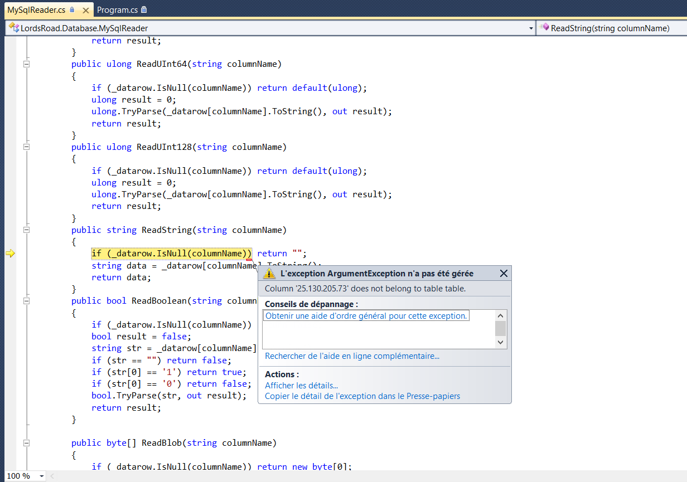
Task: Click the 'Actions :' heading in popup
Action: [282, 374]
